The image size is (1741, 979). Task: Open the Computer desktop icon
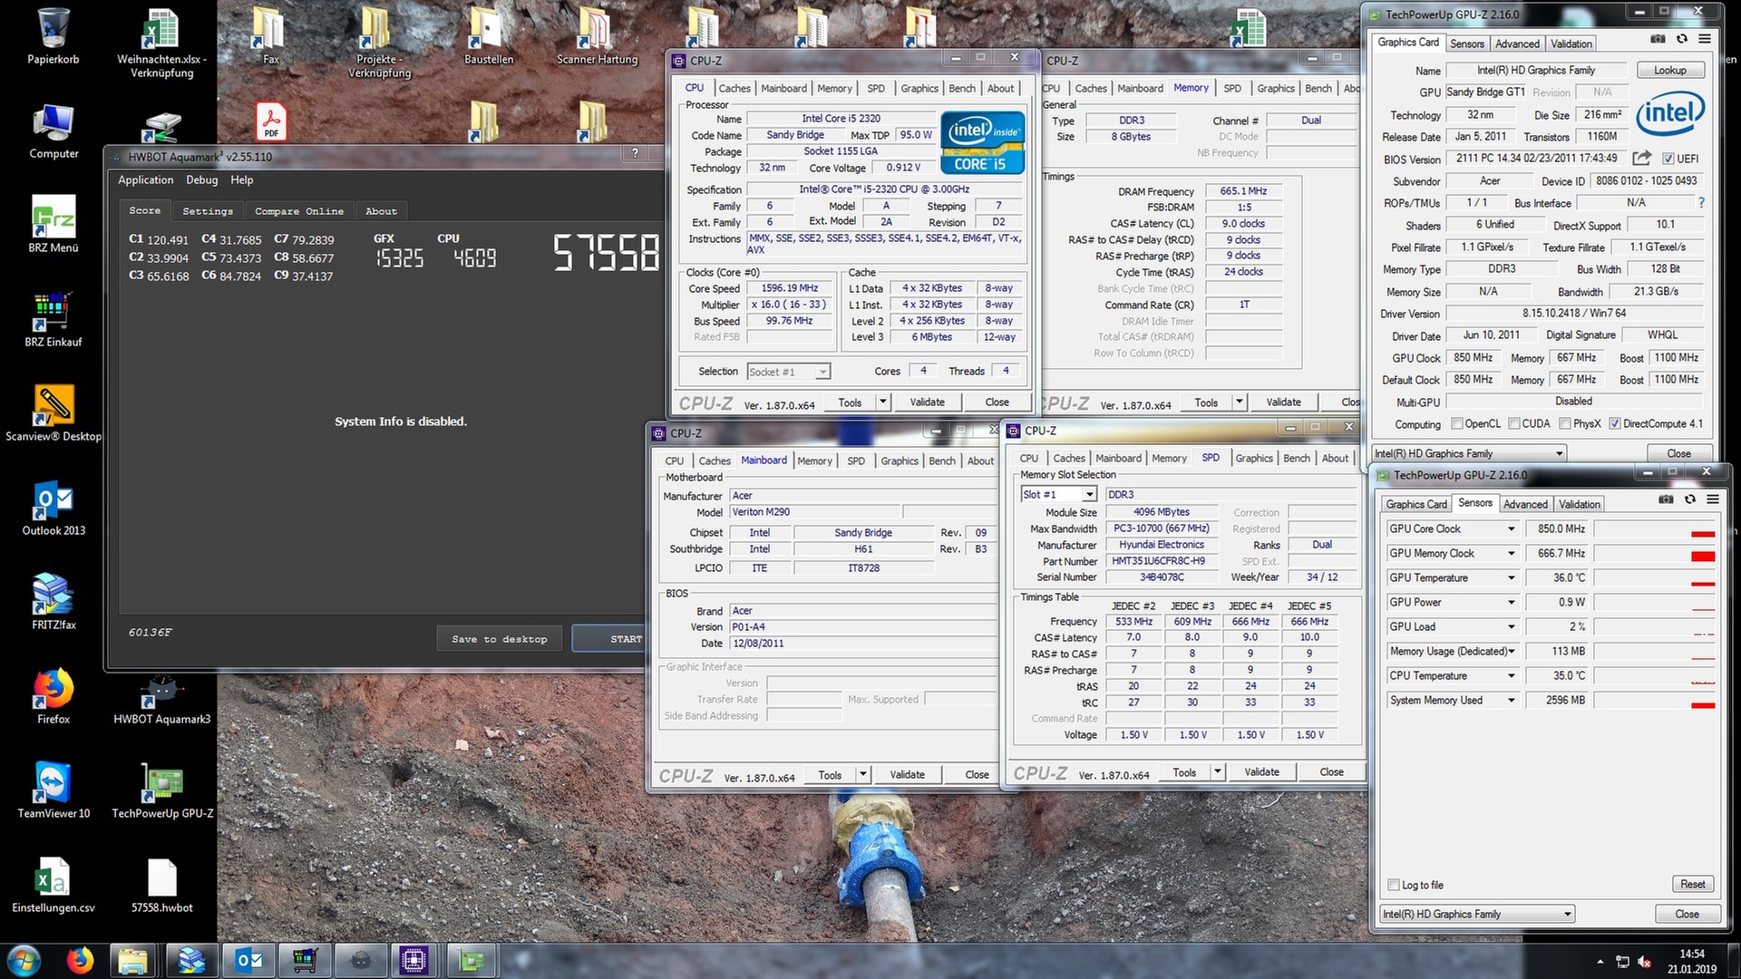pos(53,131)
